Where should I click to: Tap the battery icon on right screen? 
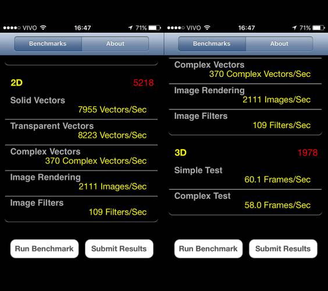pos(318,27)
